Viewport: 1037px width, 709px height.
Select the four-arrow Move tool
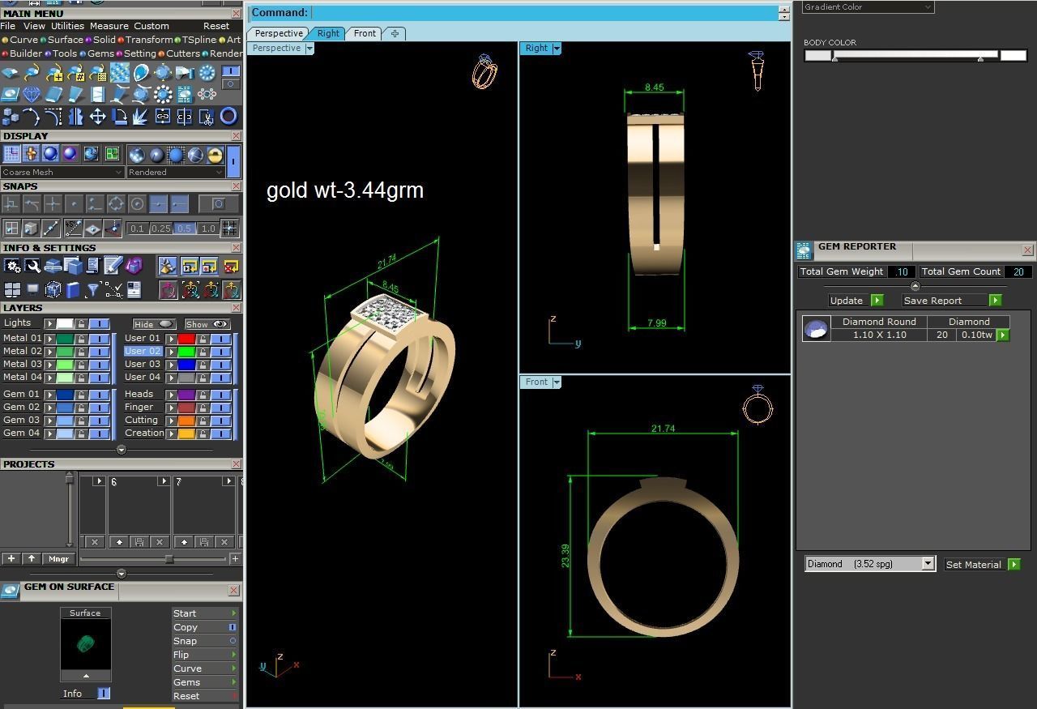click(97, 117)
